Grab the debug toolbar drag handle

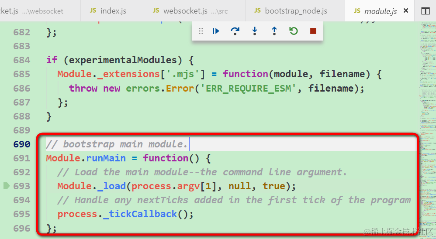pyautogui.click(x=201, y=31)
